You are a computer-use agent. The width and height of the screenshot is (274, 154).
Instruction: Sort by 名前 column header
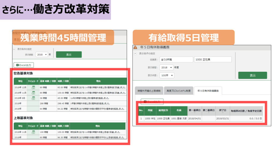click(179, 111)
